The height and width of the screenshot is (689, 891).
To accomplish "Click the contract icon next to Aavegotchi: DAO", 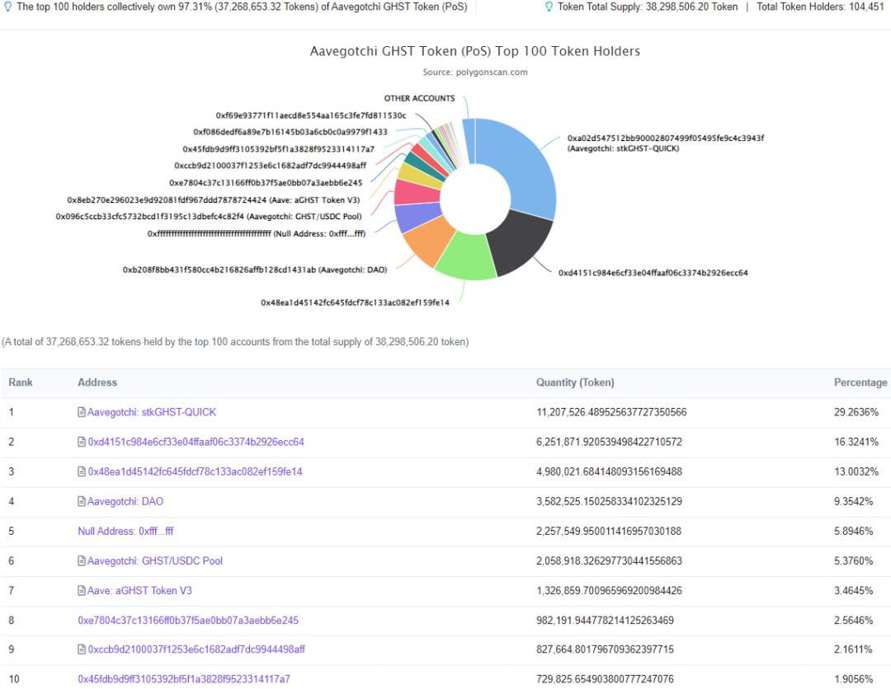I will pos(82,502).
